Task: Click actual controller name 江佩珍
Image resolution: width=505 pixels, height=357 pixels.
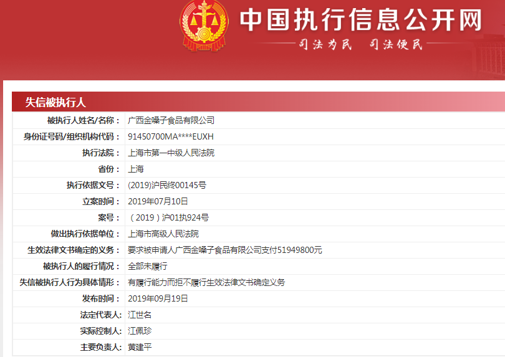Action: [x=140, y=331]
